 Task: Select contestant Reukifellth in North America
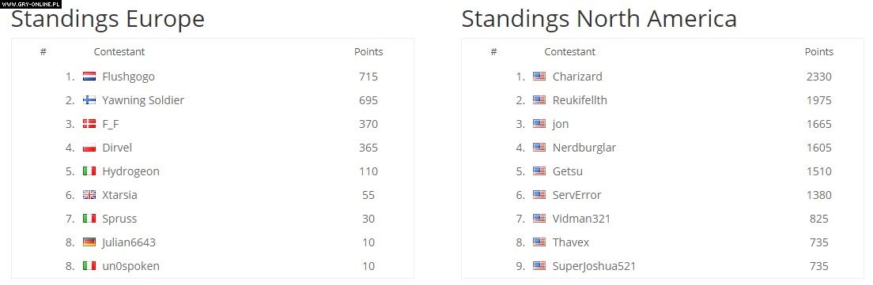(580, 100)
